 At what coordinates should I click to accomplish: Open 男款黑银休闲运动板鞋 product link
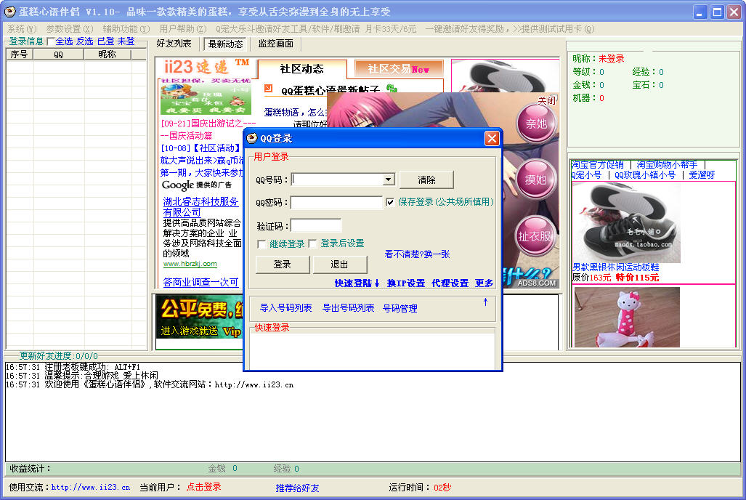615,267
